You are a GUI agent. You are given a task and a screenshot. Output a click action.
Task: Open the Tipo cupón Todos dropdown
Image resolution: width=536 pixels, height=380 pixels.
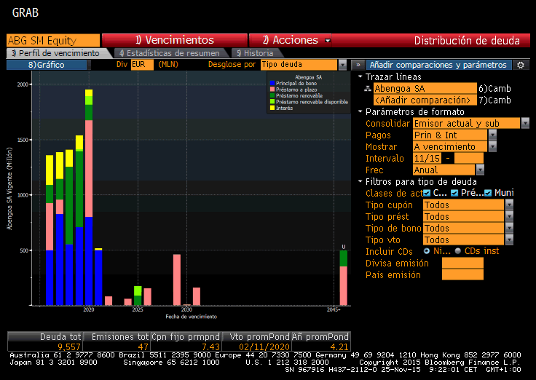[508, 205]
